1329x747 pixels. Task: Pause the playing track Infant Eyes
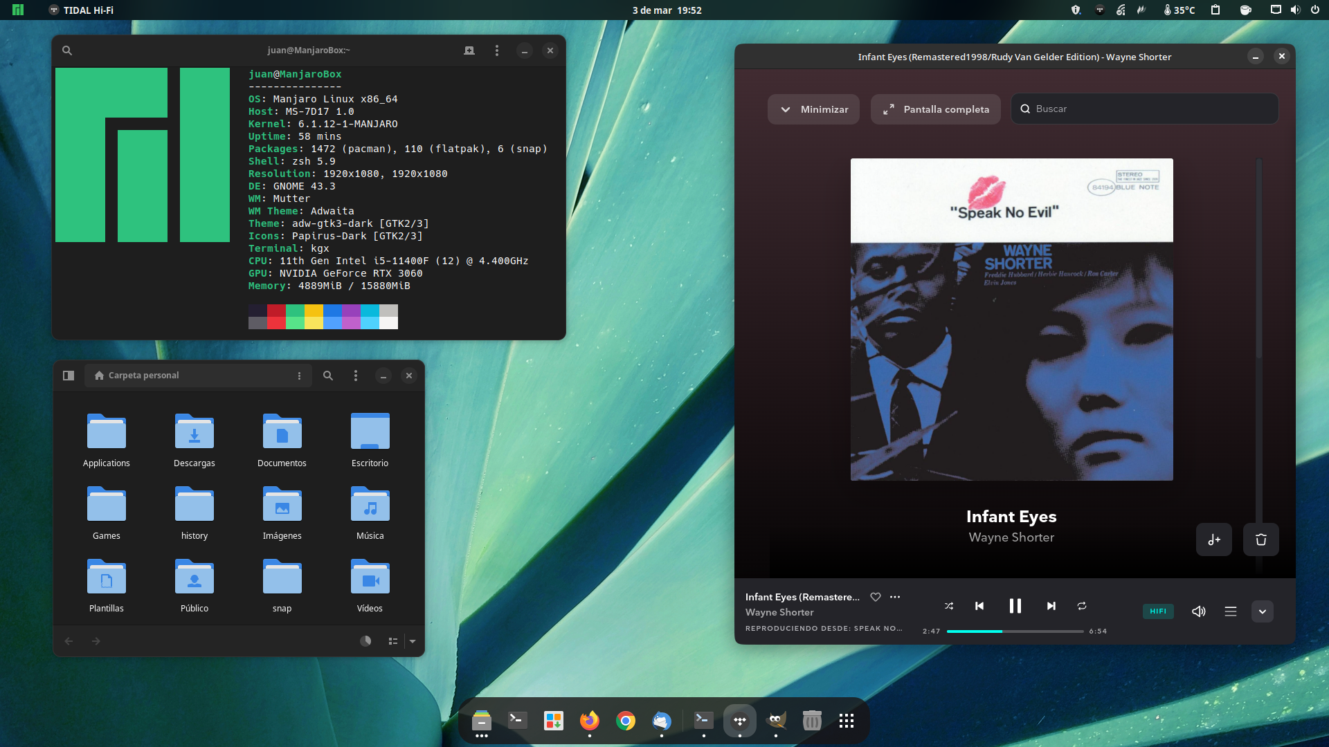pyautogui.click(x=1015, y=606)
